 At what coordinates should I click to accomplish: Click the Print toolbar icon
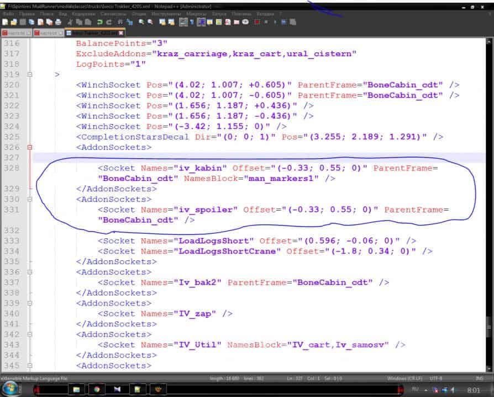click(58, 22)
